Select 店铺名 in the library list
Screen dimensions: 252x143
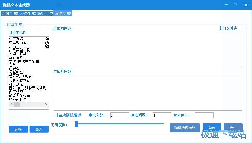(x=14, y=69)
